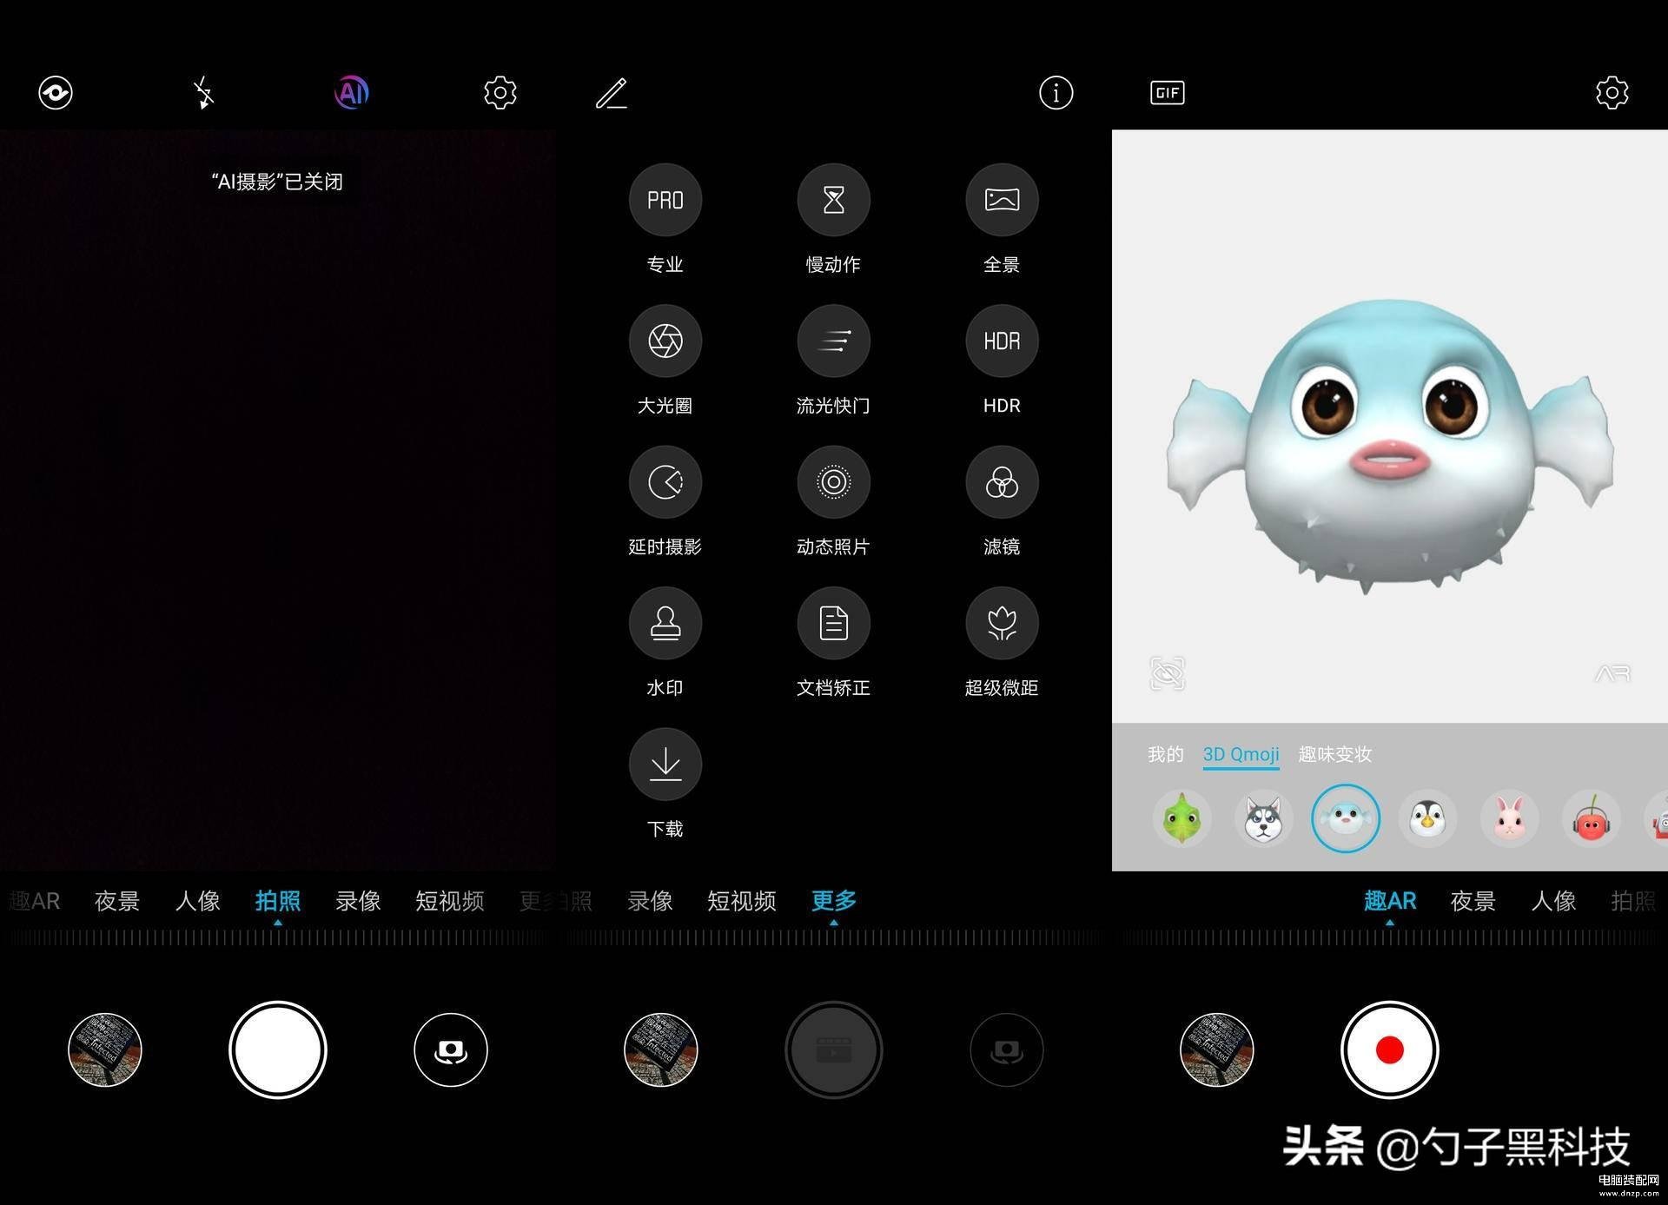Select slow-motion hourglass mode
Screen dimensions: 1668x1205
pos(833,200)
